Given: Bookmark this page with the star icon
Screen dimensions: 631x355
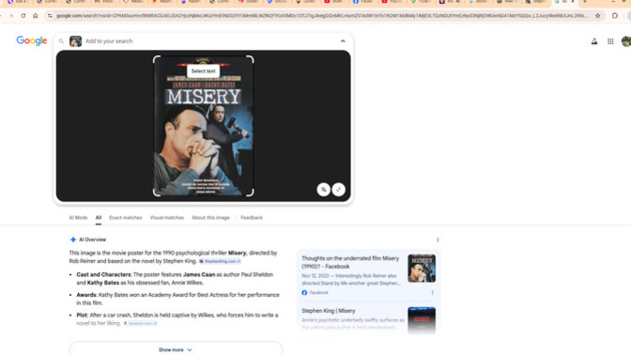Looking at the screenshot, I should pyautogui.click(x=598, y=16).
